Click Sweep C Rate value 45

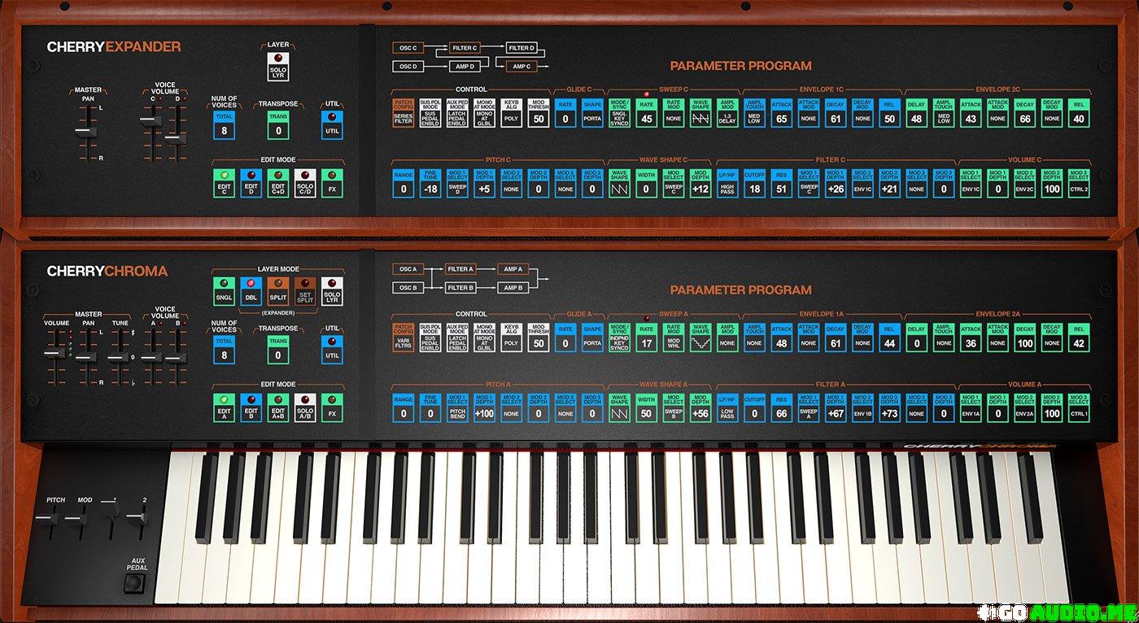[x=647, y=113]
